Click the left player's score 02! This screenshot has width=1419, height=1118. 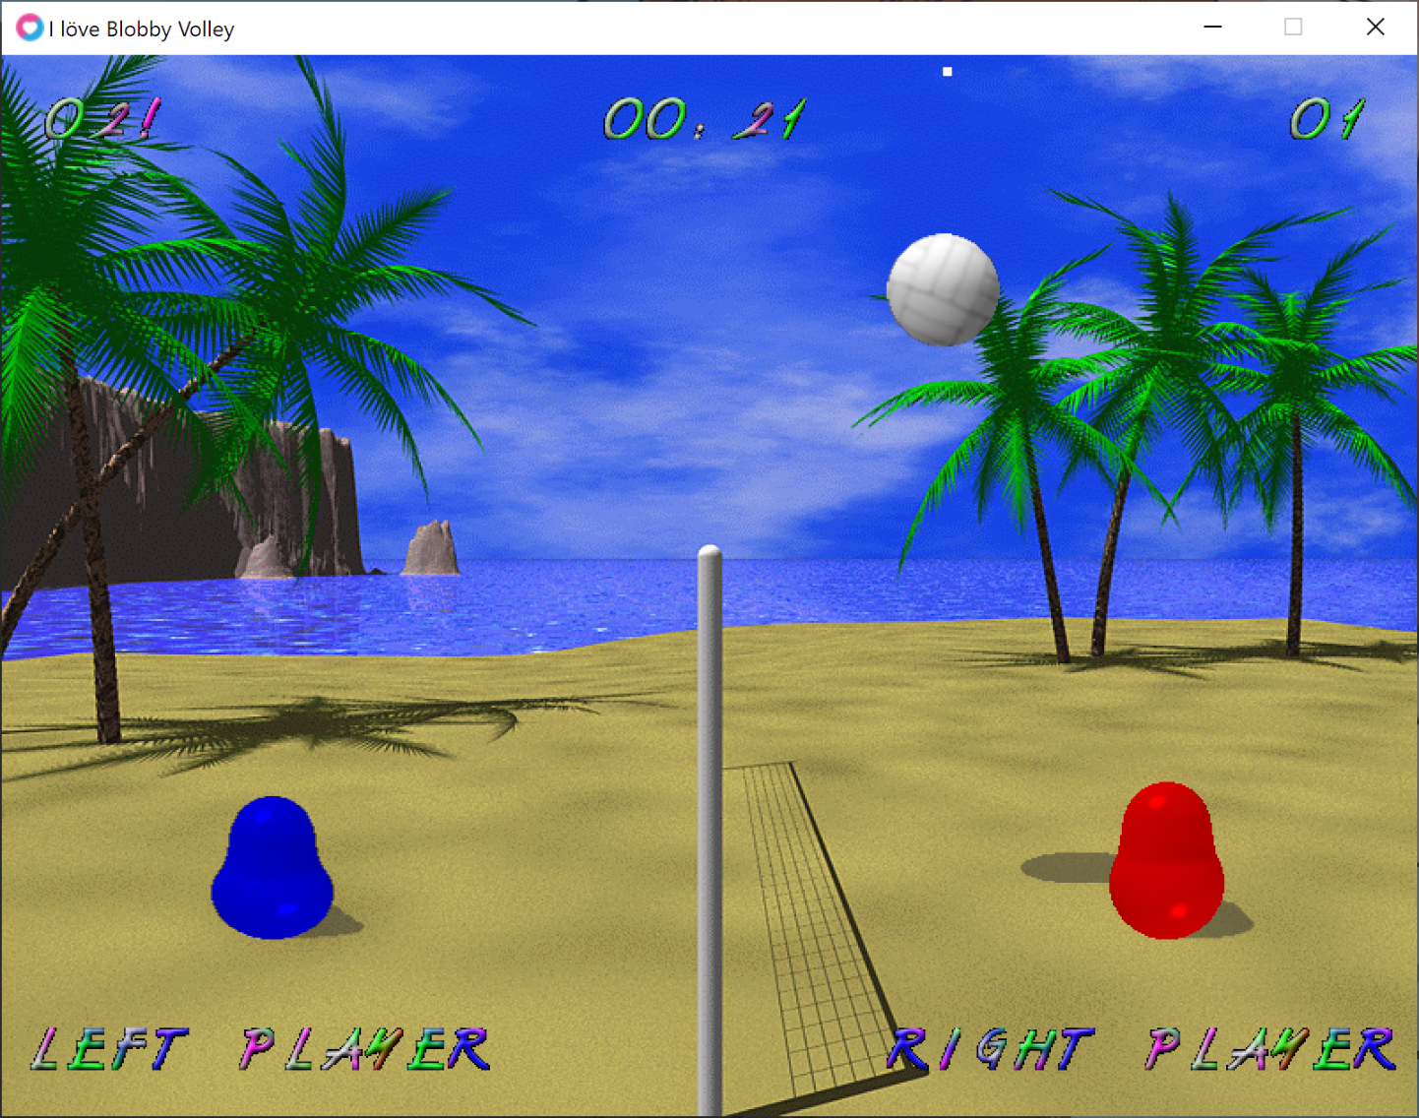coord(103,119)
